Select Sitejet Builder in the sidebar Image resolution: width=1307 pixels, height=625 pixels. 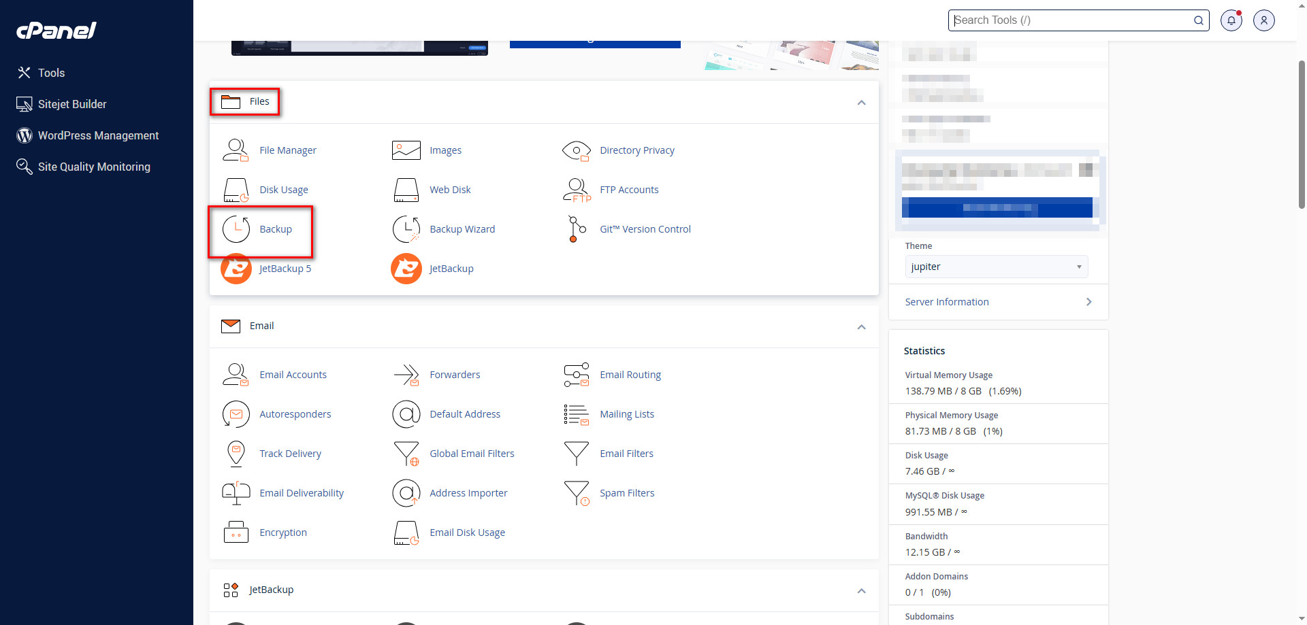[72, 103]
